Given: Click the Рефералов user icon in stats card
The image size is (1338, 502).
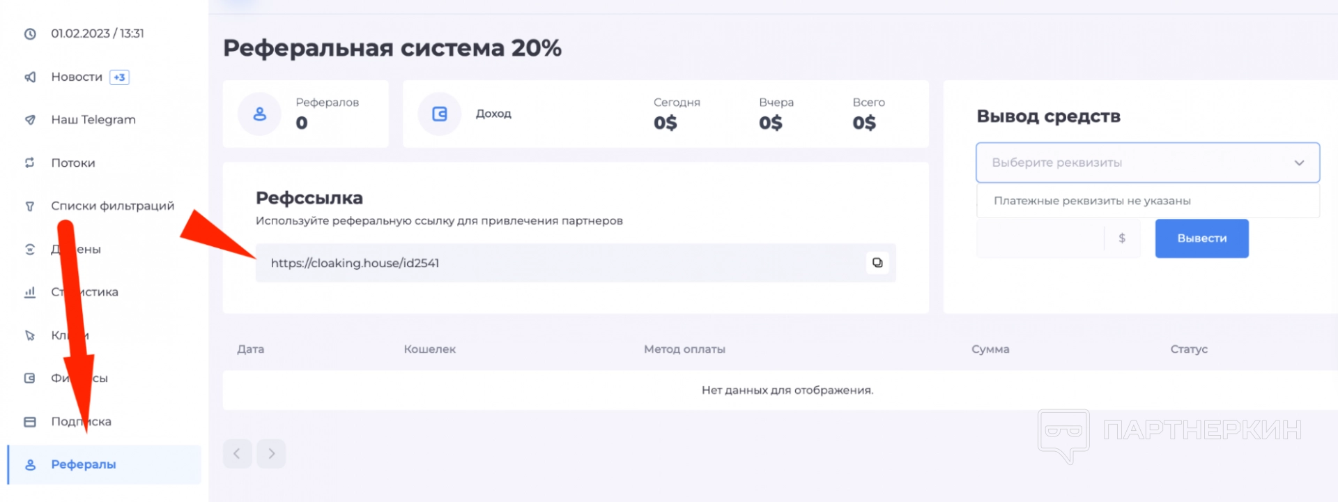Looking at the screenshot, I should click(259, 114).
